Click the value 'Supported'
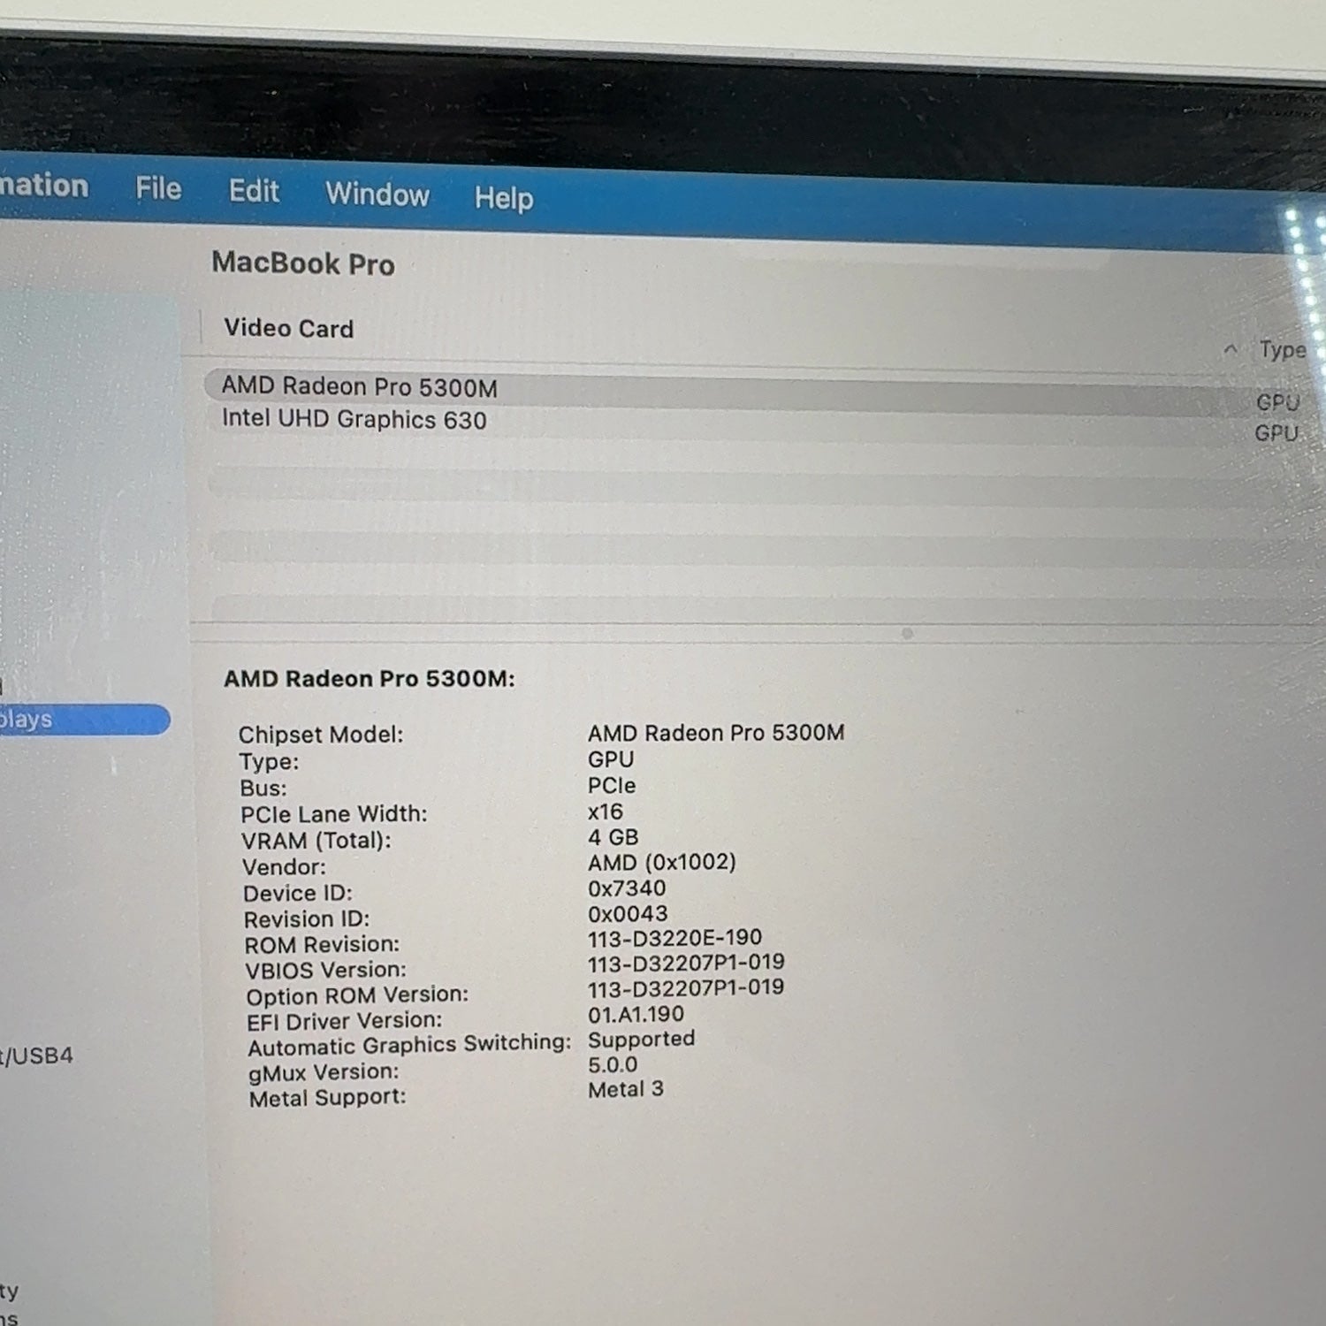This screenshot has height=1326, width=1326. pyautogui.click(x=642, y=1040)
